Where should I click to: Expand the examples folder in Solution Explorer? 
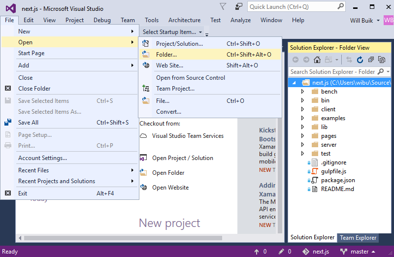(x=302, y=118)
